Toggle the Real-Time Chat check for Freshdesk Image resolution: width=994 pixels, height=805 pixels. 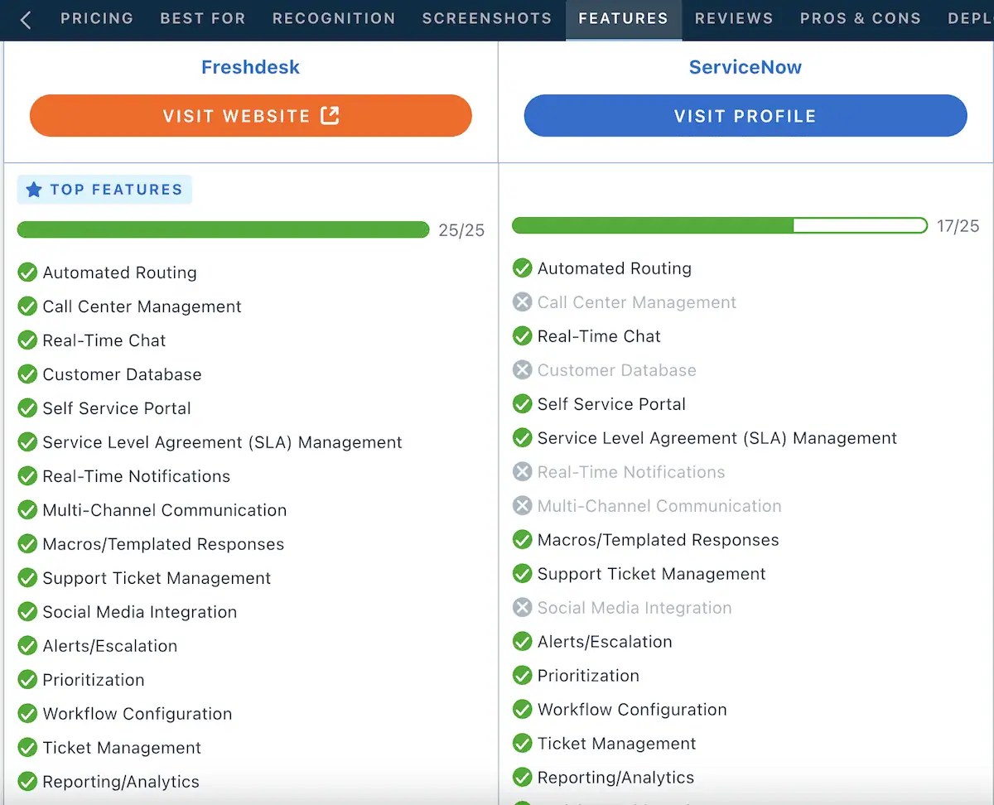click(x=27, y=340)
